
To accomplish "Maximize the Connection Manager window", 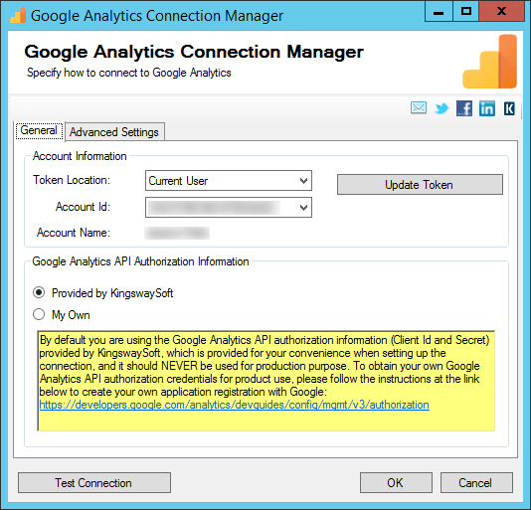I will click(x=466, y=12).
